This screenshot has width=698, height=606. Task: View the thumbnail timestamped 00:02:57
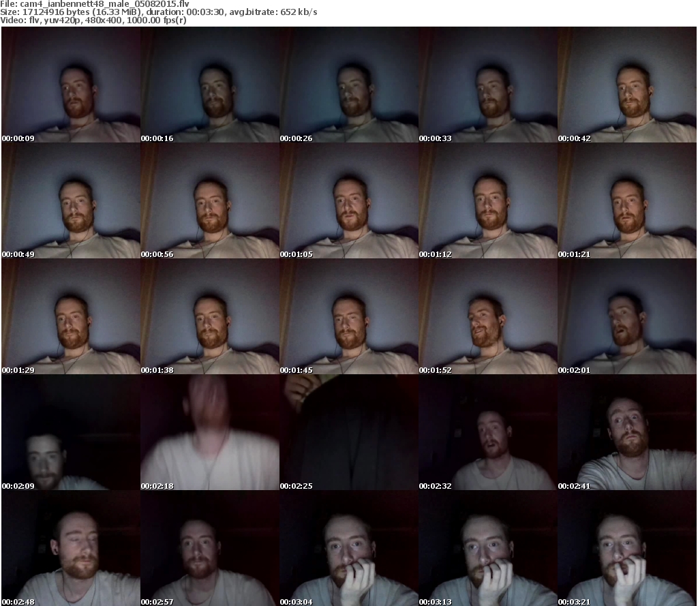(x=210, y=548)
